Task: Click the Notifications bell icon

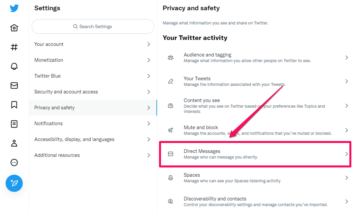Action: pos(14,66)
